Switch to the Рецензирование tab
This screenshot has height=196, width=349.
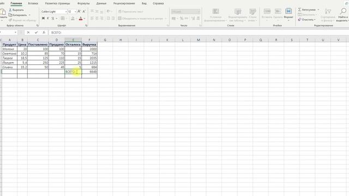click(x=124, y=3)
